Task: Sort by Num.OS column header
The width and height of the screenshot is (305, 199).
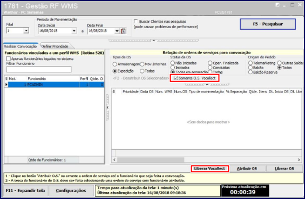Action: coord(180,91)
